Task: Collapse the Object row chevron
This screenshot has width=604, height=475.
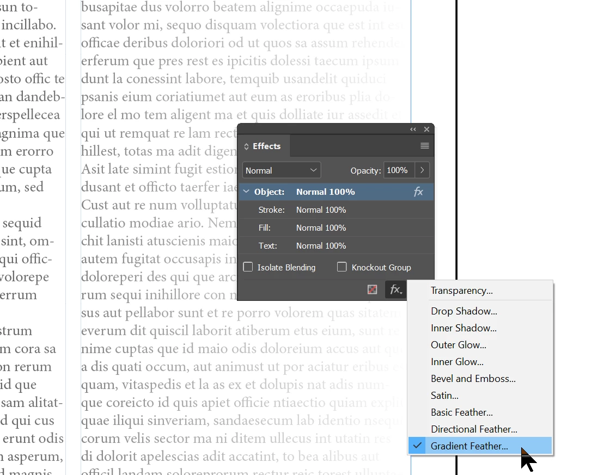Action: [x=246, y=192]
